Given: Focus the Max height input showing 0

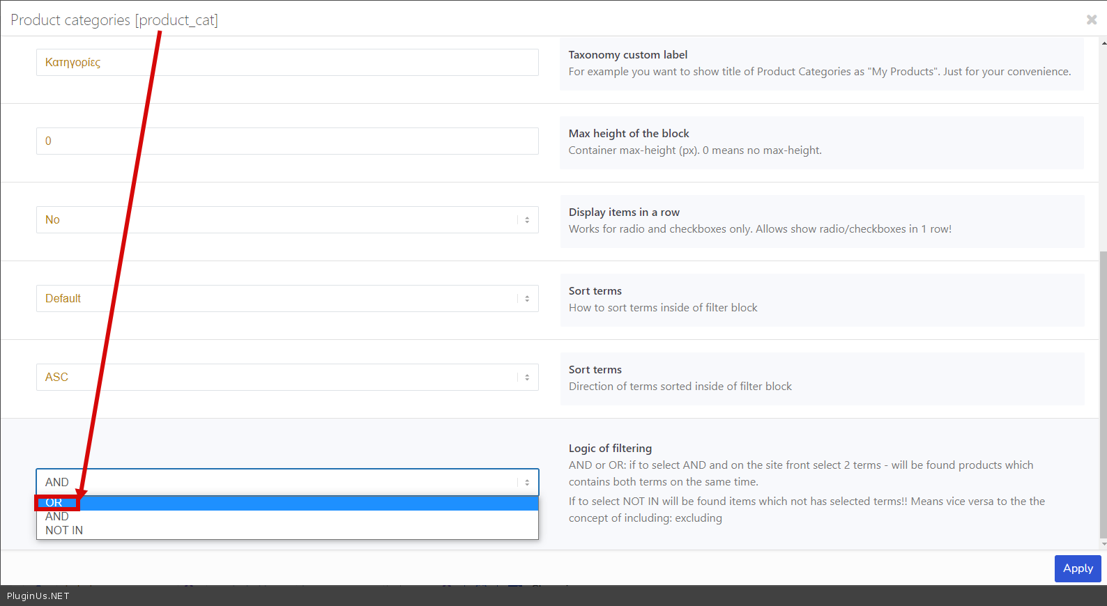Looking at the screenshot, I should pyautogui.click(x=287, y=141).
